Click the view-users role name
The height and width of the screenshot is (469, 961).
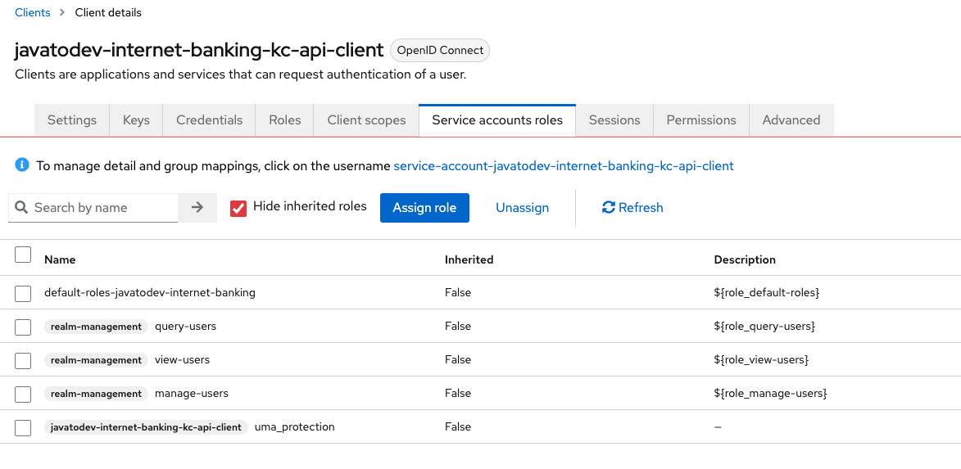[x=182, y=360]
